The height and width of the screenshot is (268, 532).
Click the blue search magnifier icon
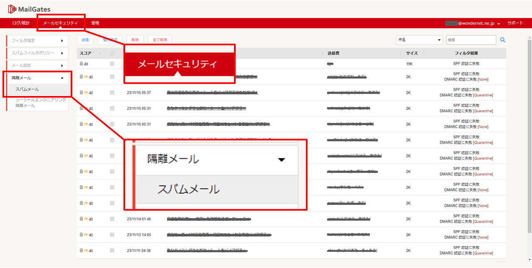502,40
